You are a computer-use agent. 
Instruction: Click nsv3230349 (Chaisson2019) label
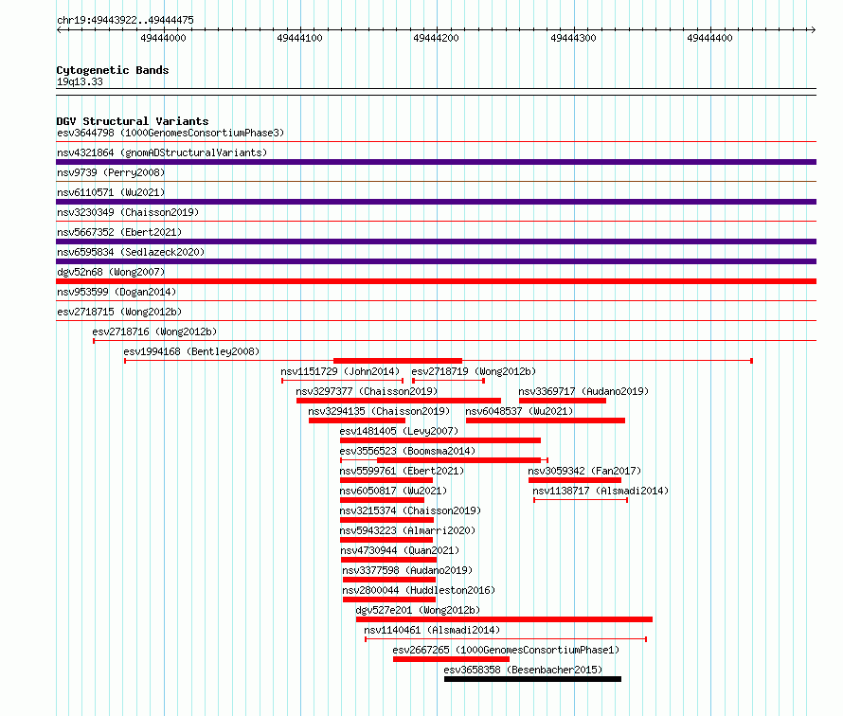128,212
